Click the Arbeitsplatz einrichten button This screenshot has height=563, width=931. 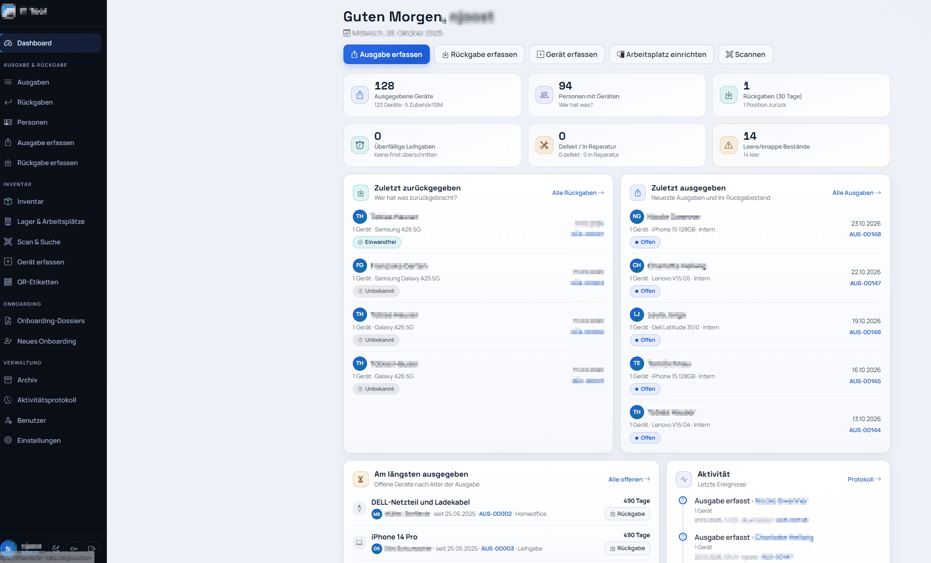(661, 54)
